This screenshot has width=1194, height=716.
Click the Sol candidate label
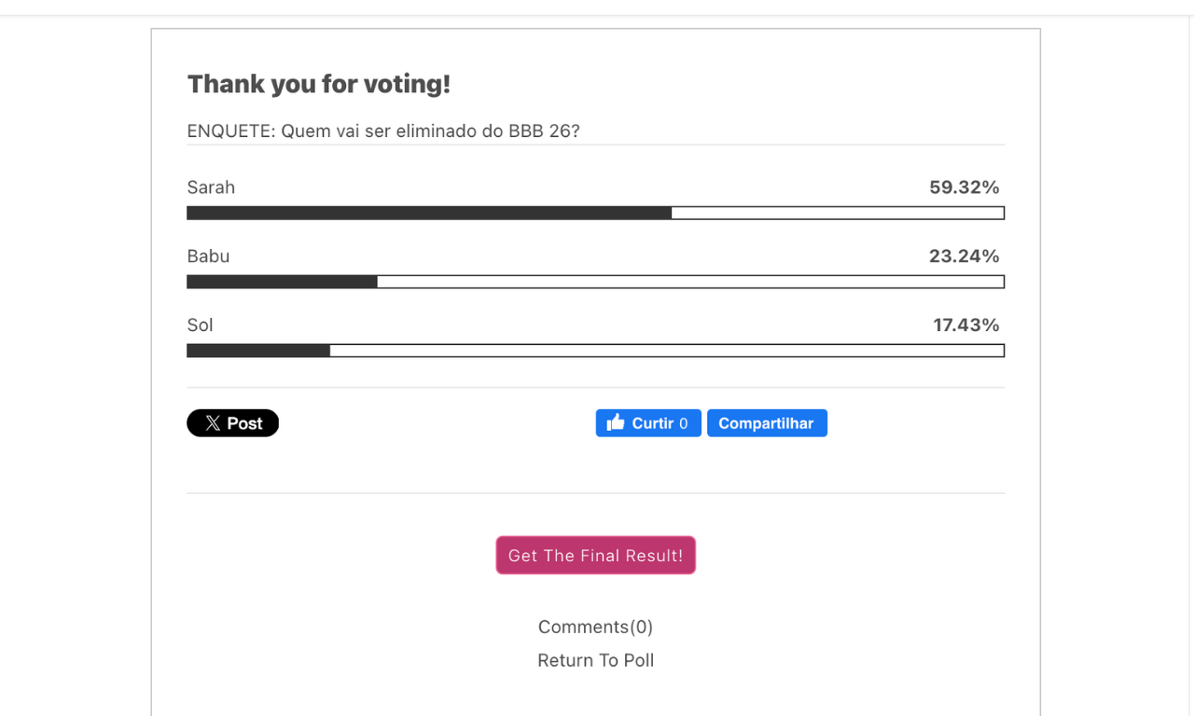click(x=200, y=325)
